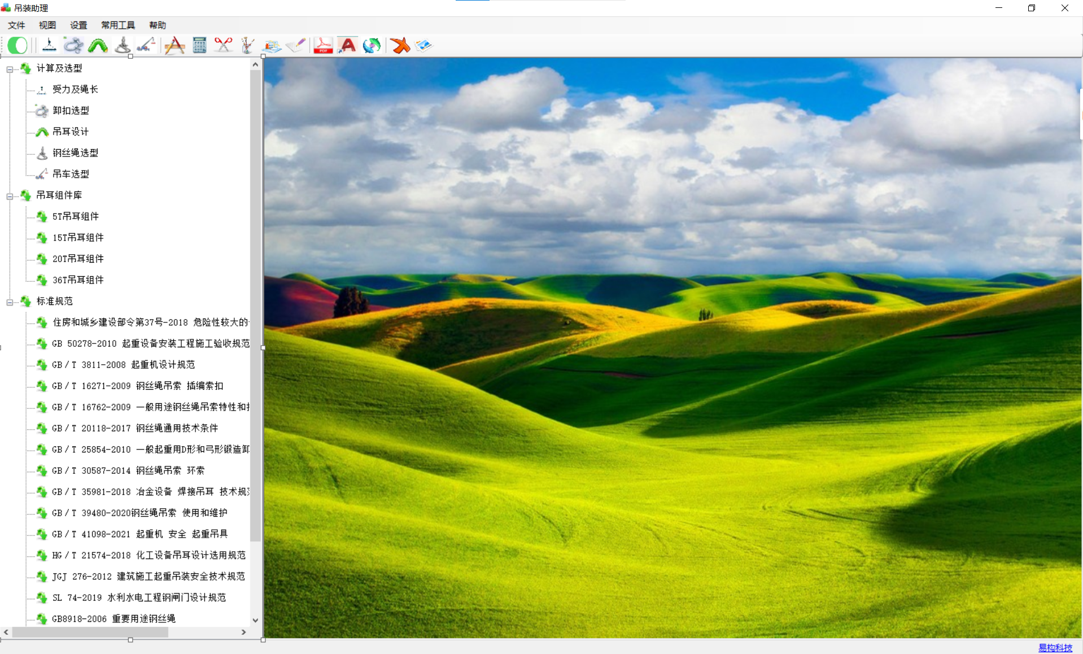Open GB/T 41098-2021 起重机 安全 起重吊具
The height and width of the screenshot is (654, 1083).
tap(140, 534)
